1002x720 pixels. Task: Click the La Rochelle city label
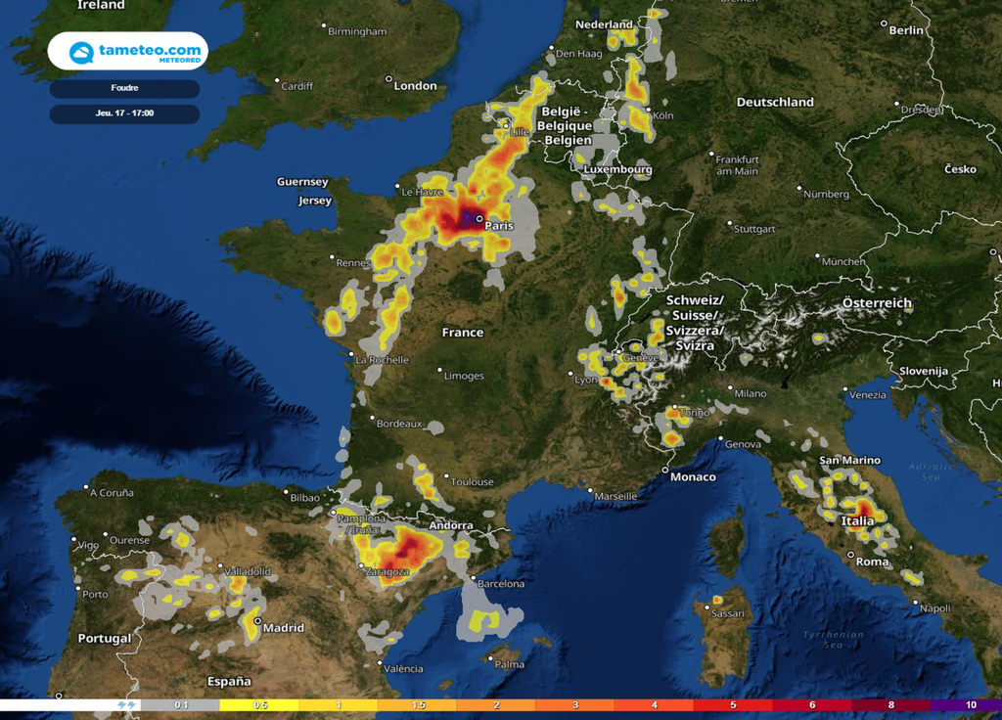(x=382, y=360)
